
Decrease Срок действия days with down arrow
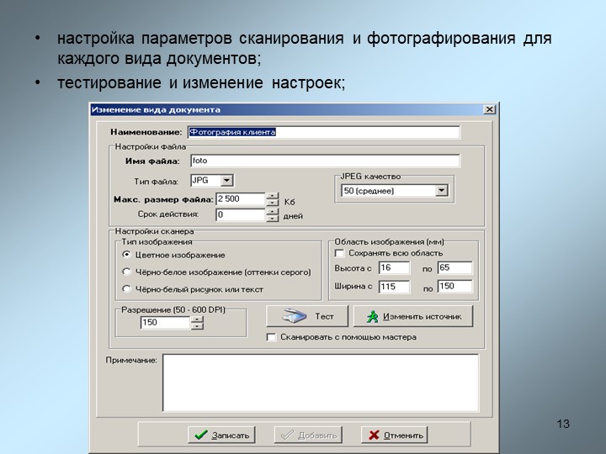[273, 218]
